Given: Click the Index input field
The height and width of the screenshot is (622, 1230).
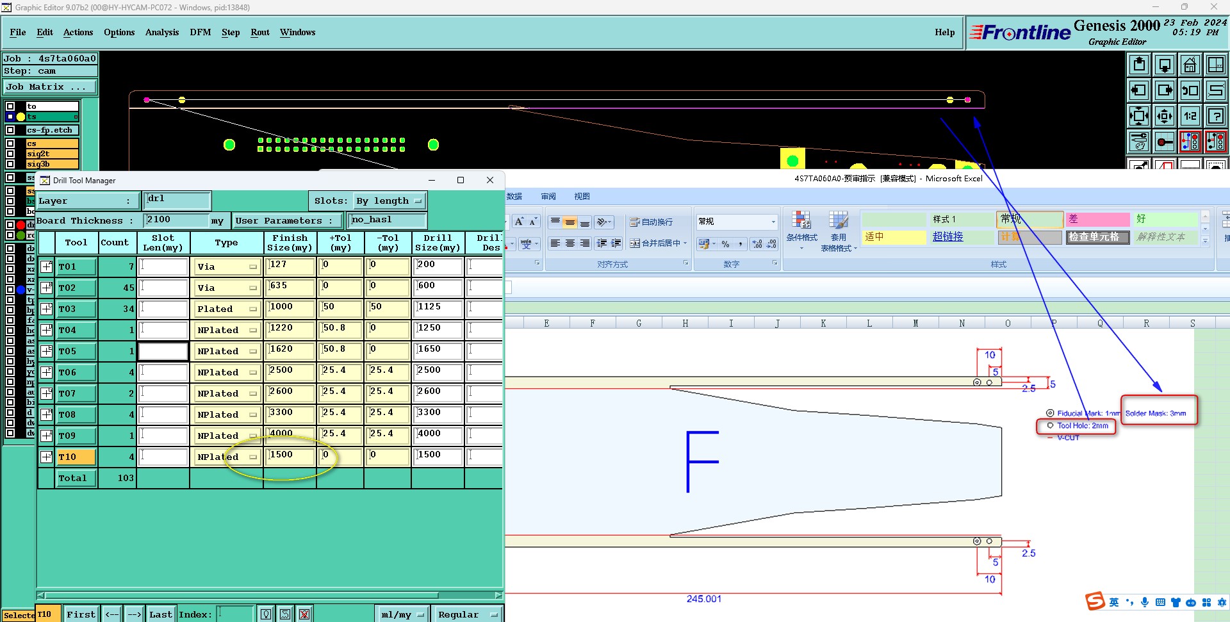Looking at the screenshot, I should [235, 614].
